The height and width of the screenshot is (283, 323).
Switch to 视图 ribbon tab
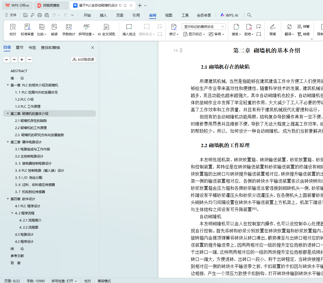click(169, 15)
